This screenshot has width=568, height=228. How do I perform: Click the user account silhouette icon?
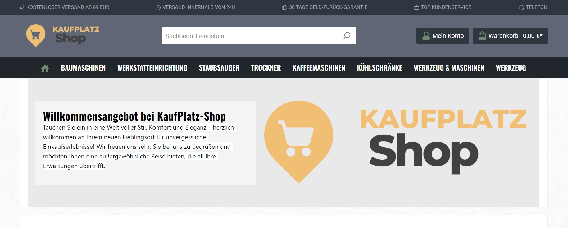click(x=426, y=36)
